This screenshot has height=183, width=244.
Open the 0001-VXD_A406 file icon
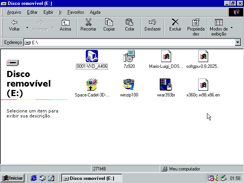point(92,56)
